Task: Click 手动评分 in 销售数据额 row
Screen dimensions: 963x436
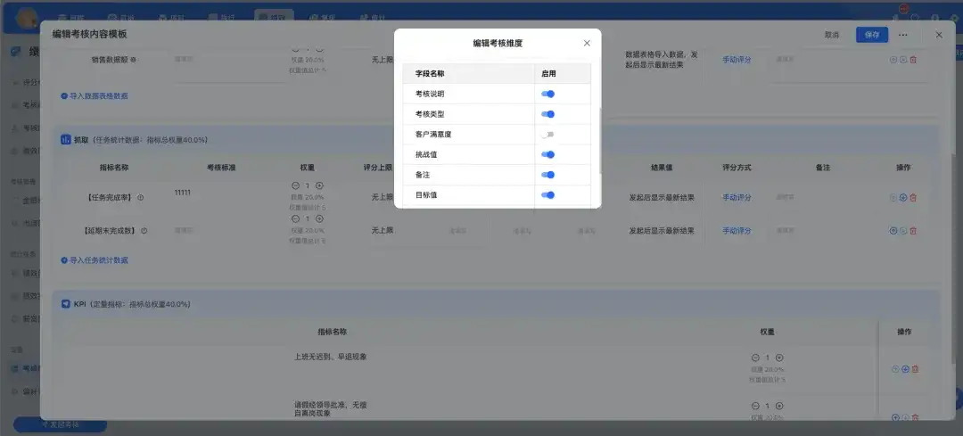Action: tap(737, 60)
